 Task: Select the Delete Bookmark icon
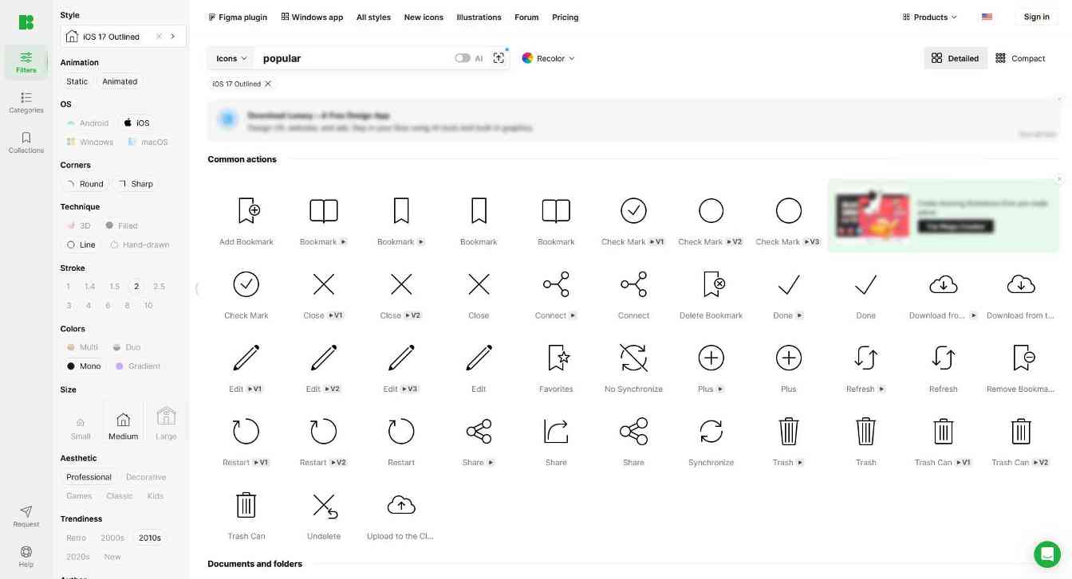point(712,284)
